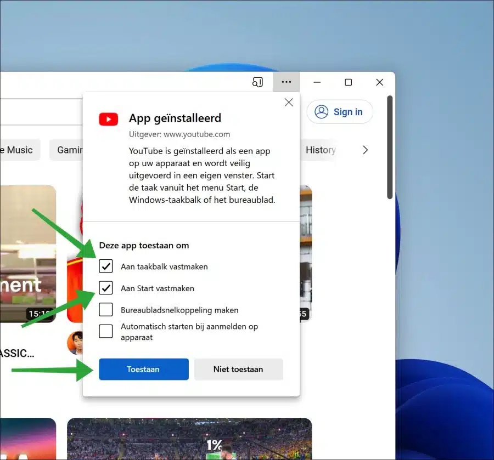Uncheck Aan Start vastmaken
Viewport: 494px width, 460px height.
tap(105, 288)
